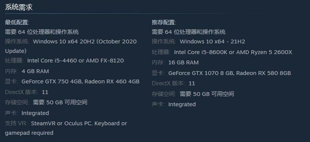Image resolution: width=310 pixels, height=142 pixels.
Task: Click the recommended DirectX 版本 value 11
Action: (x=192, y=83)
